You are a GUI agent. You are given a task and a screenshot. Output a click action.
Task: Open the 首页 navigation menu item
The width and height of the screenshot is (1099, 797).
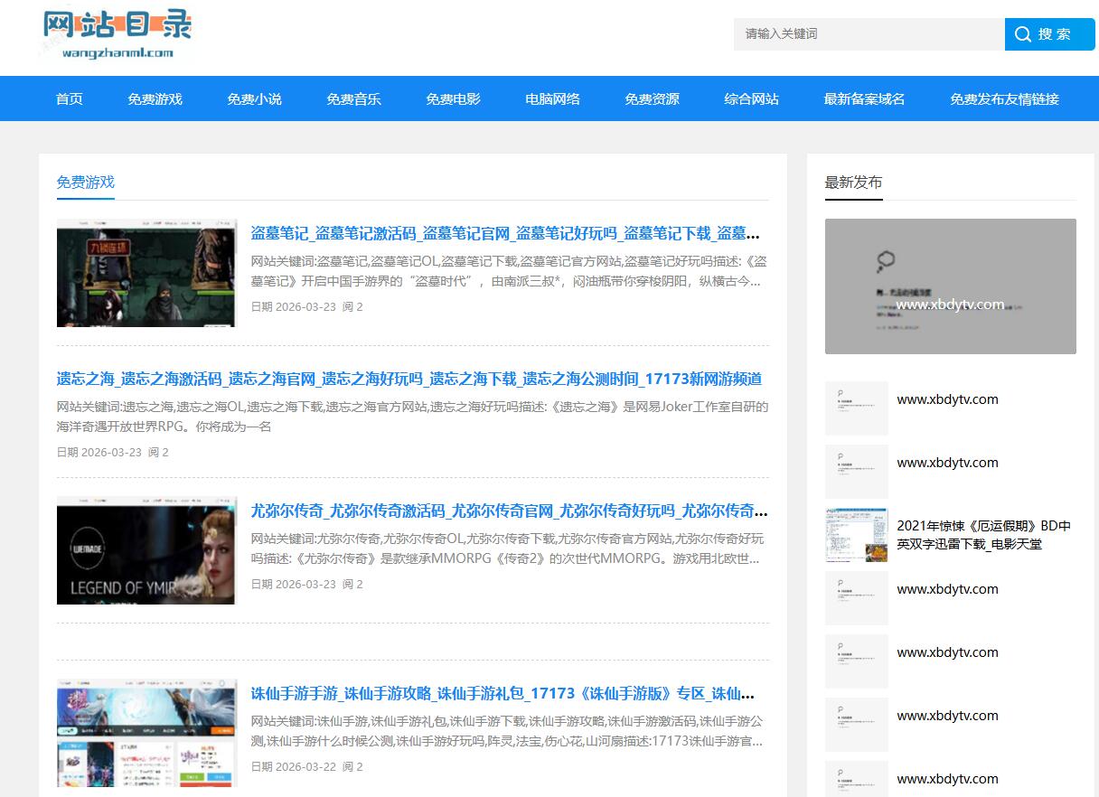(x=70, y=99)
